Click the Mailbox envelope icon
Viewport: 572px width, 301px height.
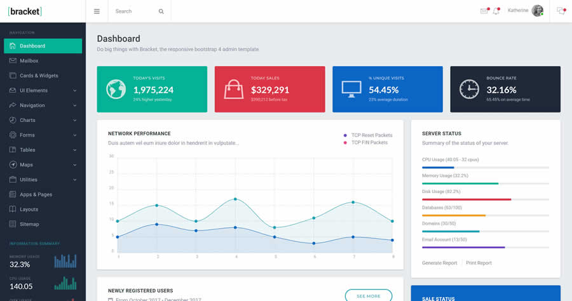[x=13, y=60]
